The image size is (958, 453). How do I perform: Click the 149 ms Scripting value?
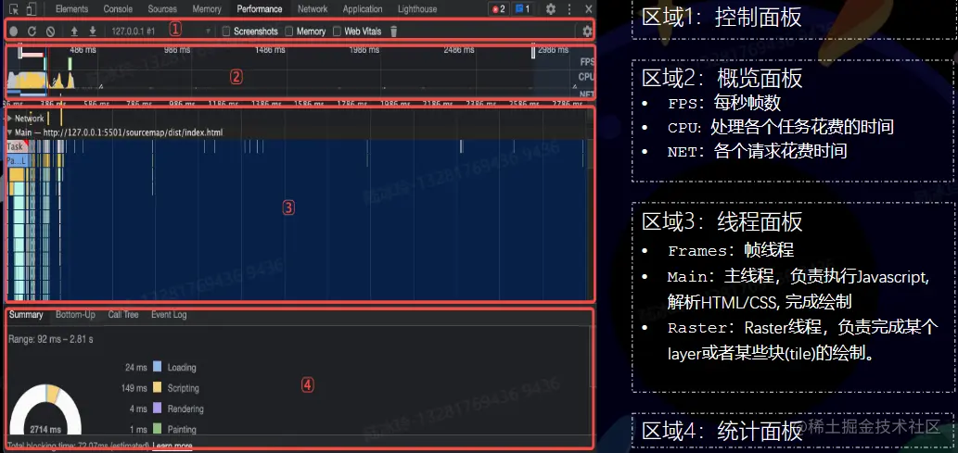(134, 387)
